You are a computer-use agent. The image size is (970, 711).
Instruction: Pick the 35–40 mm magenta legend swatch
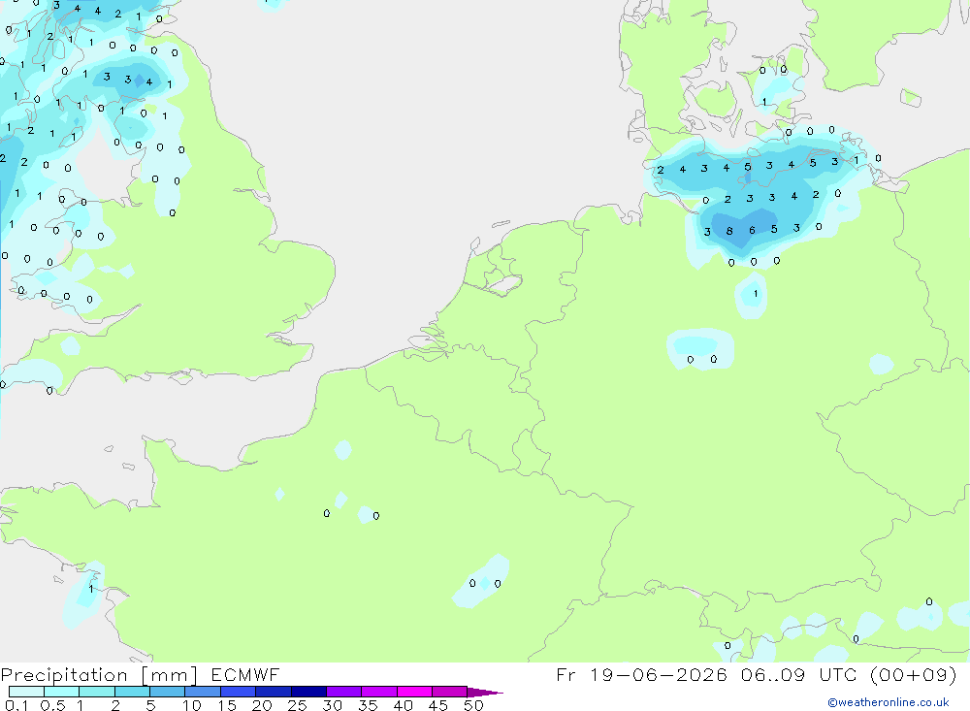coord(379,692)
